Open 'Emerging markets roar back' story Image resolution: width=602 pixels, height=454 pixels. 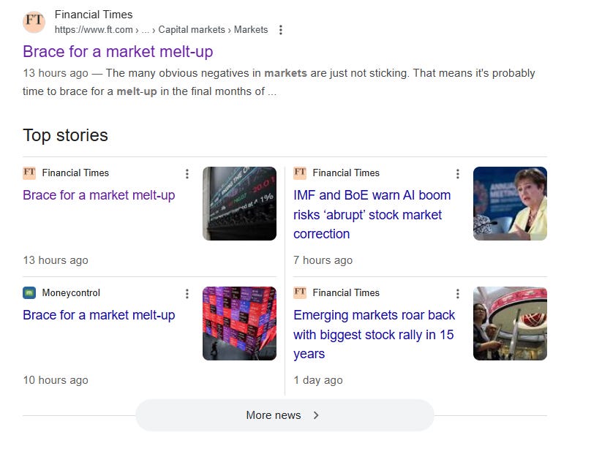(x=374, y=334)
